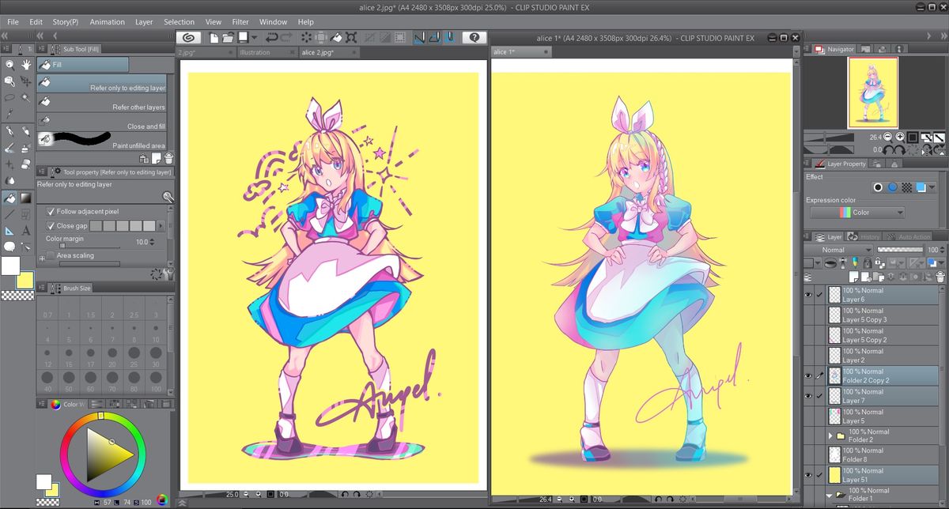Adjust the layer opacity slider
The image size is (949, 509).
900,250
